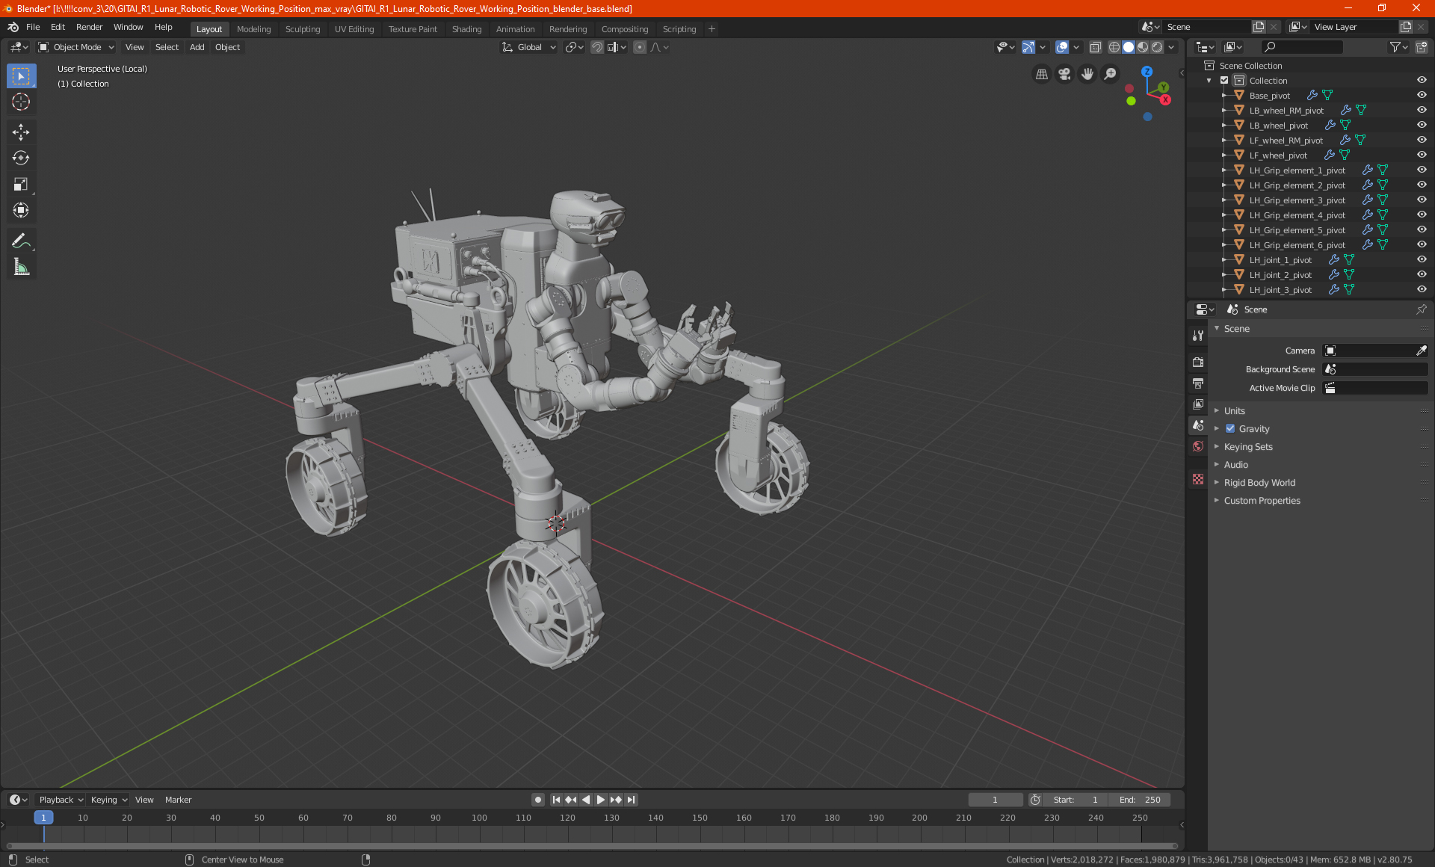Open the Render menu
Viewport: 1435px width, 867px height.
(x=89, y=27)
